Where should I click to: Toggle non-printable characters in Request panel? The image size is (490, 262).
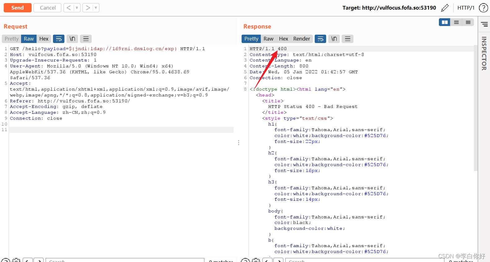[72, 39]
